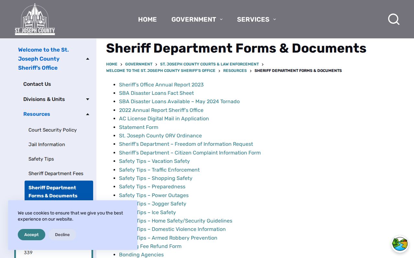Image resolution: width=414 pixels, height=258 pixels.
Task: Click HOME breadcrumb link
Action: (112, 64)
